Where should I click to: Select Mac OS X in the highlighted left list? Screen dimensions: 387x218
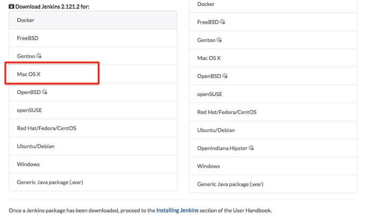coord(29,74)
